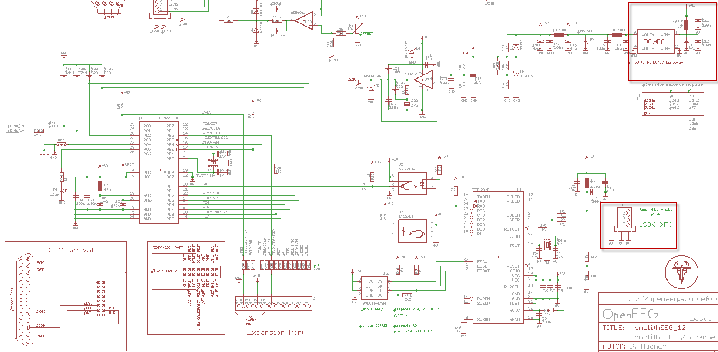Select the L5 10u inductor
The width and height of the screenshot is (718, 352).
coord(100,187)
